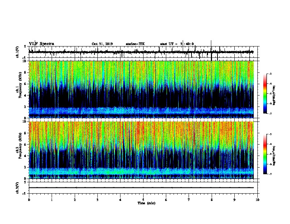Click time axis tick label "2"
The width and height of the screenshot is (290, 224).
(75, 200)
